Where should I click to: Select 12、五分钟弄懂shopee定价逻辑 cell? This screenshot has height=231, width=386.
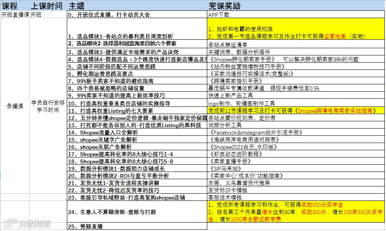(137, 118)
